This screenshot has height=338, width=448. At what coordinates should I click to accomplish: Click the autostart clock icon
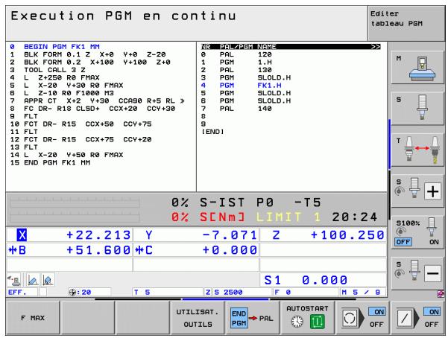(x=297, y=322)
